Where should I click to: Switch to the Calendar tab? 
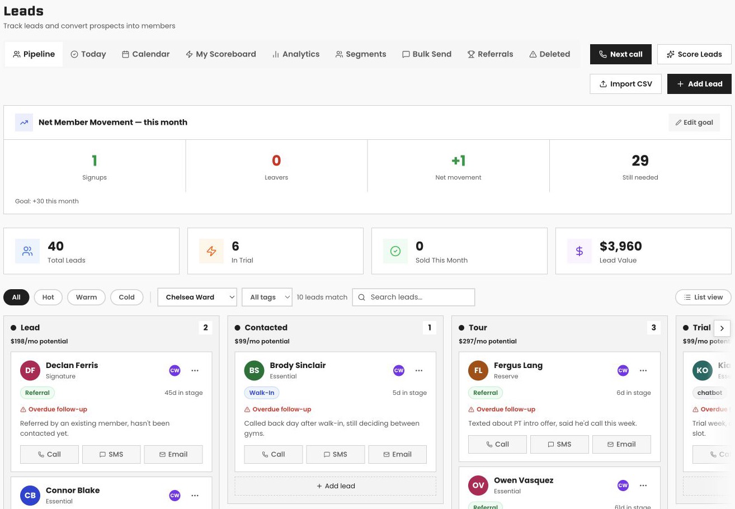(146, 54)
